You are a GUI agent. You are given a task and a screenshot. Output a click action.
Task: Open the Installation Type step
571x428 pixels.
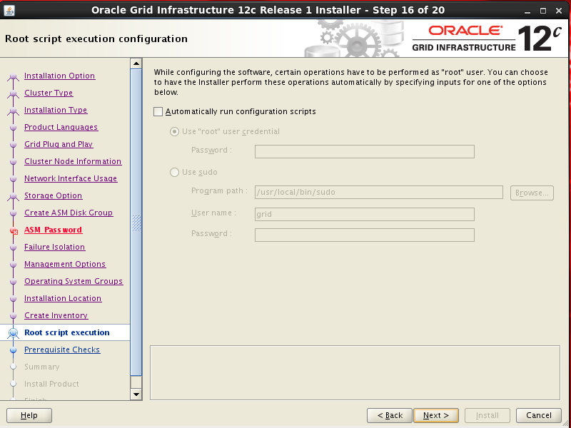point(56,110)
